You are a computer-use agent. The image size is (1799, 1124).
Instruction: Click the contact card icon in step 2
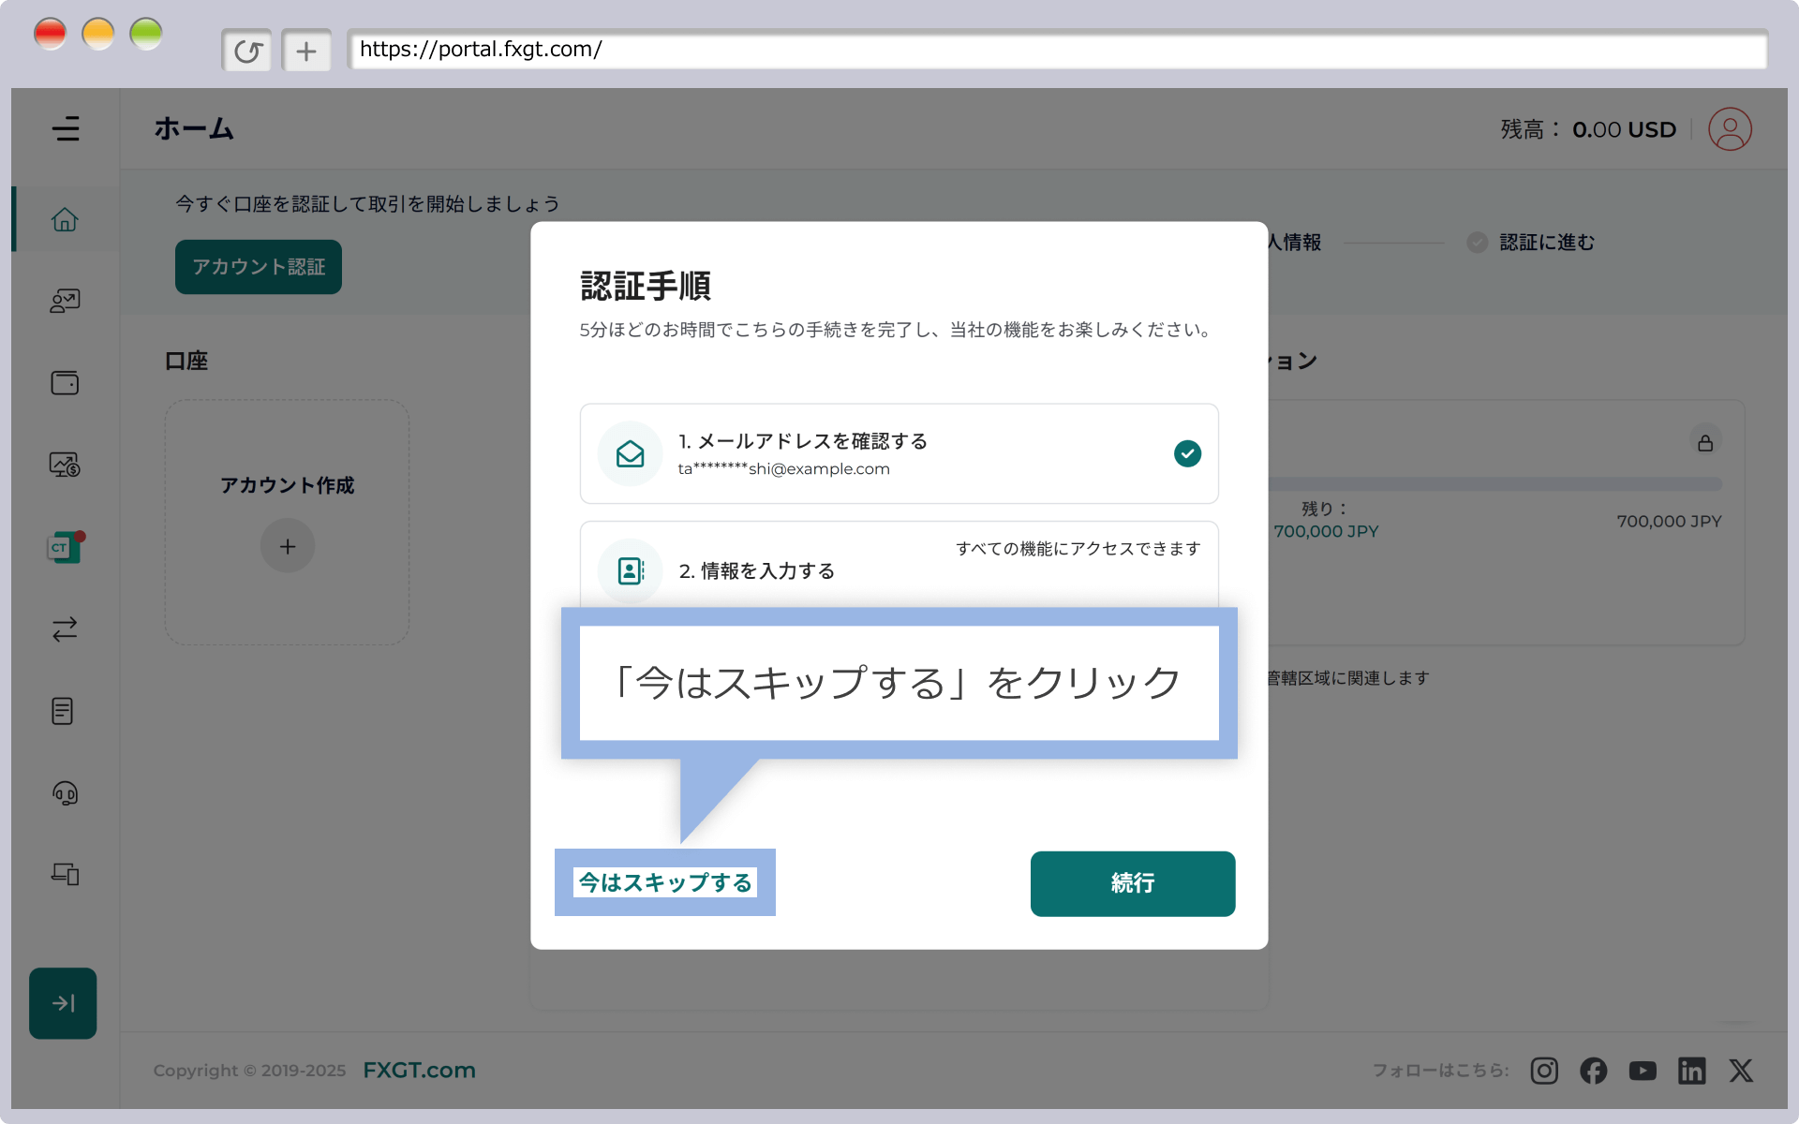point(631,570)
